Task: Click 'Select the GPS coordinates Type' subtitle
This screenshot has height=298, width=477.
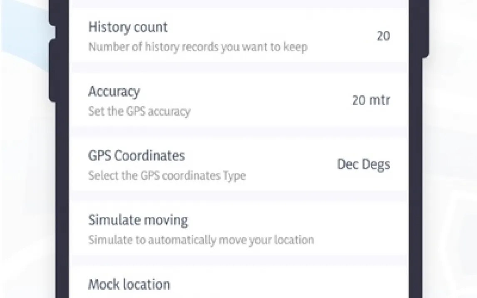Action: [166, 176]
